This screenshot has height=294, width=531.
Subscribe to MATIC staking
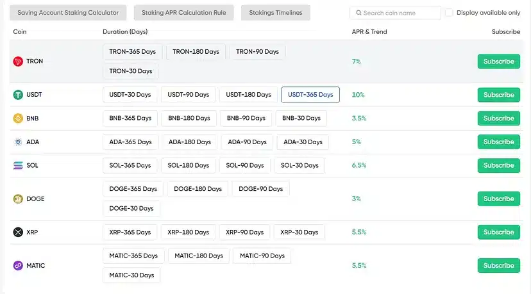click(x=499, y=266)
